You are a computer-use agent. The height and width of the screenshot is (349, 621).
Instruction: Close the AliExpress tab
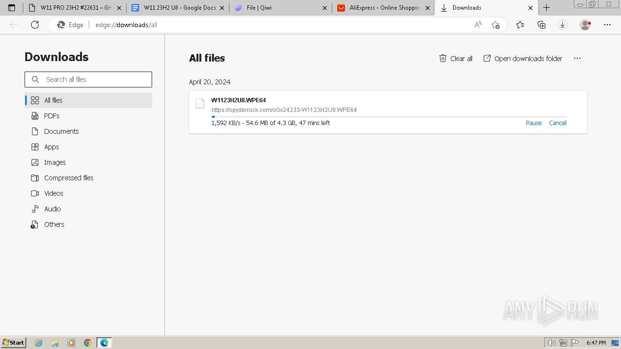coord(427,8)
